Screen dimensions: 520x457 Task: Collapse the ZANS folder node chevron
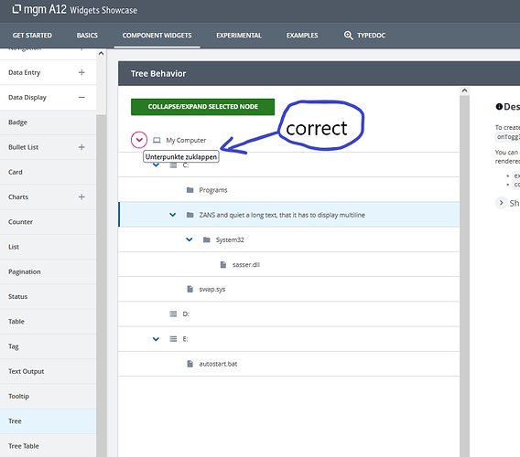(172, 215)
